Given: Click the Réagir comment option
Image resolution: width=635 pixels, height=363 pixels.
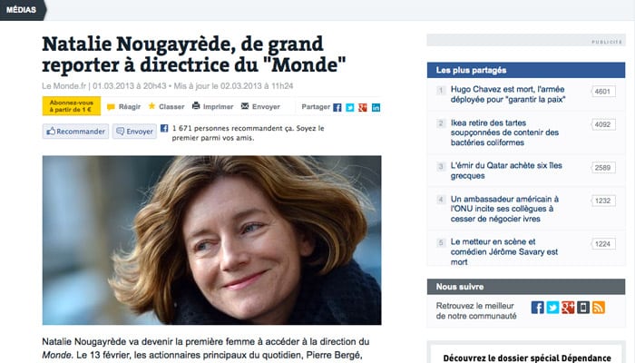Looking at the screenshot, I should pos(124,106).
